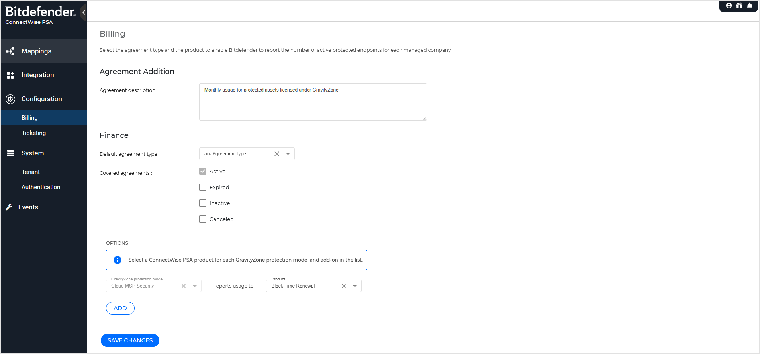The width and height of the screenshot is (760, 354).
Task: Select the System menu label
Action: tap(33, 153)
